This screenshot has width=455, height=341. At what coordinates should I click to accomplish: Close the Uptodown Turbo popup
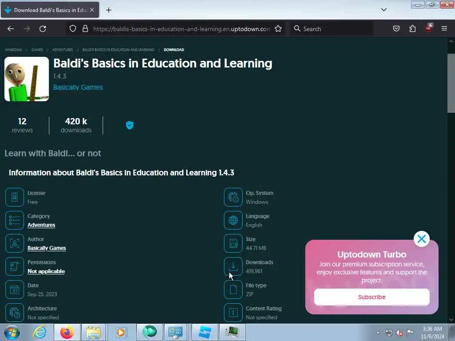[x=421, y=239]
